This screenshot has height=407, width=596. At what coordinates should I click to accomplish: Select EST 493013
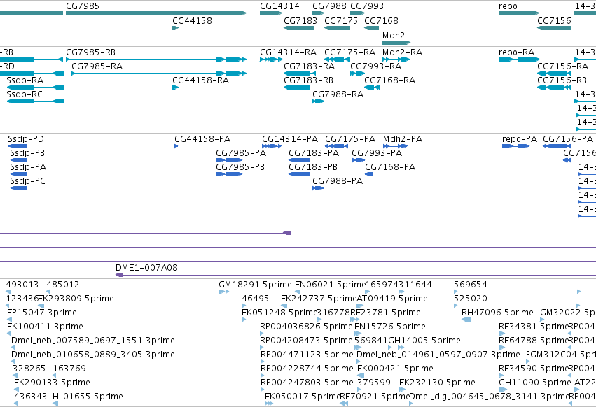8,292
